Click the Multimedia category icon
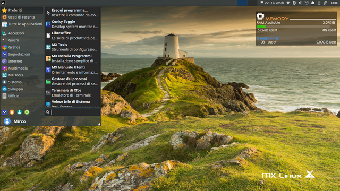This screenshot has width=340, height=191. [4, 68]
